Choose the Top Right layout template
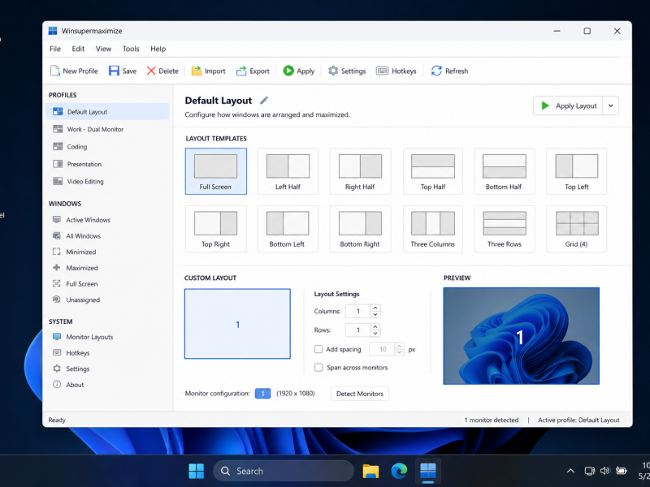Image resolution: width=650 pixels, height=487 pixels. click(215, 229)
